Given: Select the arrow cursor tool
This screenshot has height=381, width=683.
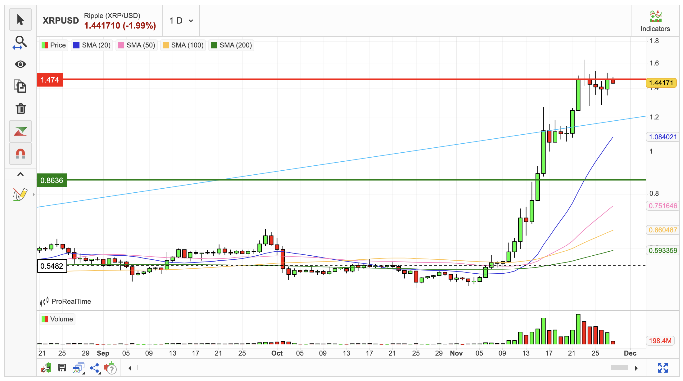Looking at the screenshot, I should point(20,20).
